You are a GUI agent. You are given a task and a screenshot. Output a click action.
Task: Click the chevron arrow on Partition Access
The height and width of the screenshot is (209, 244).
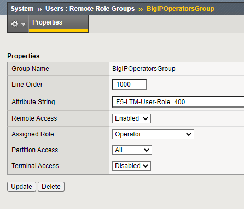pyautogui.click(x=147, y=150)
